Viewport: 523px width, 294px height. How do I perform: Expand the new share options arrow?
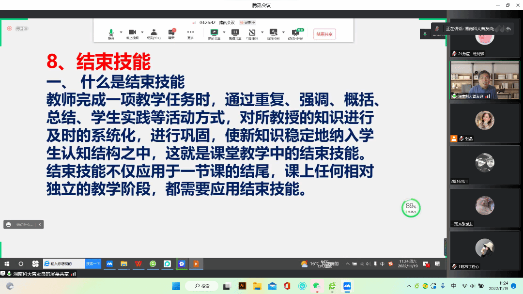click(224, 32)
